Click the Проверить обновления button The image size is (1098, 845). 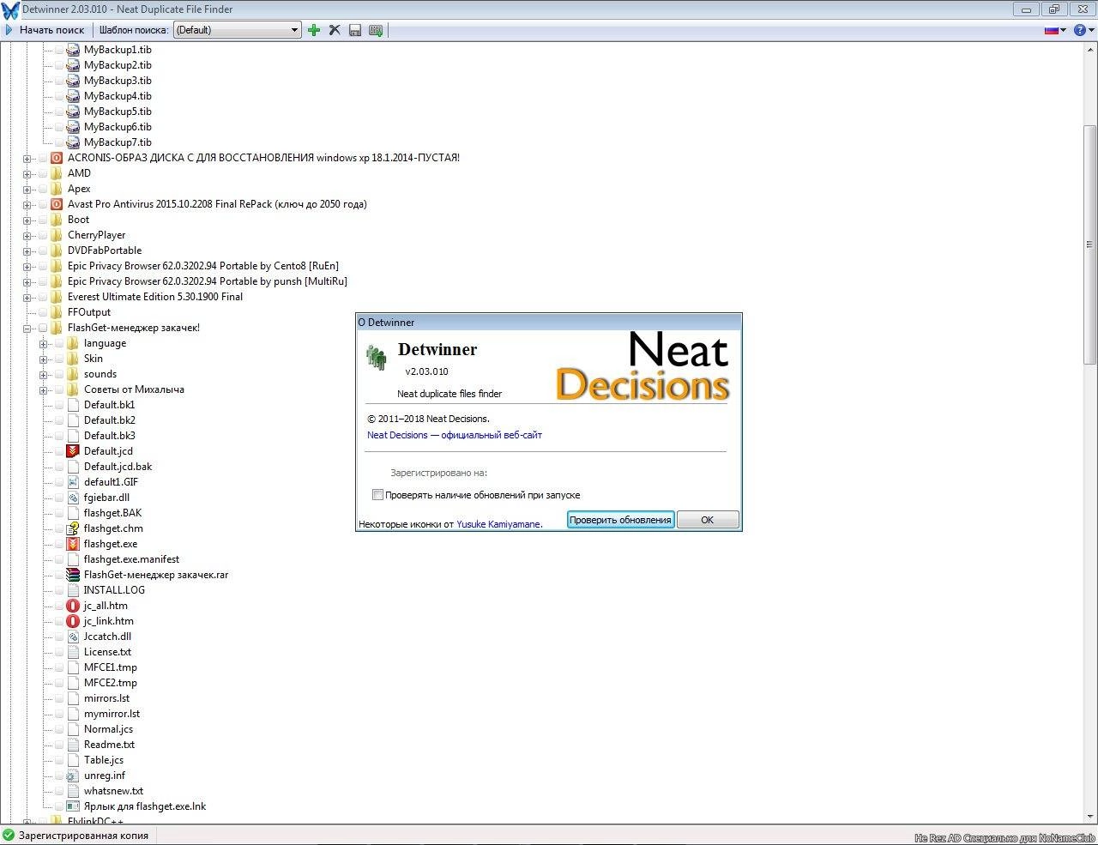tap(620, 520)
